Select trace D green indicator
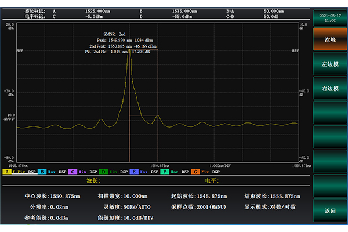The width and height of the screenshot is (348, 232). pos(103,172)
